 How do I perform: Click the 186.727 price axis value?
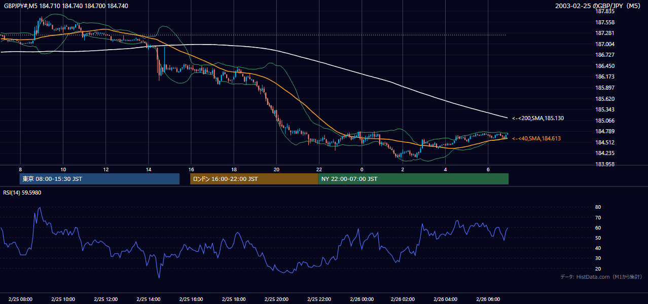(x=604, y=55)
